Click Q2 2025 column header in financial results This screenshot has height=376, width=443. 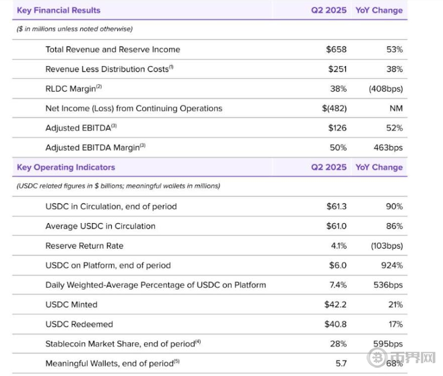click(x=329, y=10)
